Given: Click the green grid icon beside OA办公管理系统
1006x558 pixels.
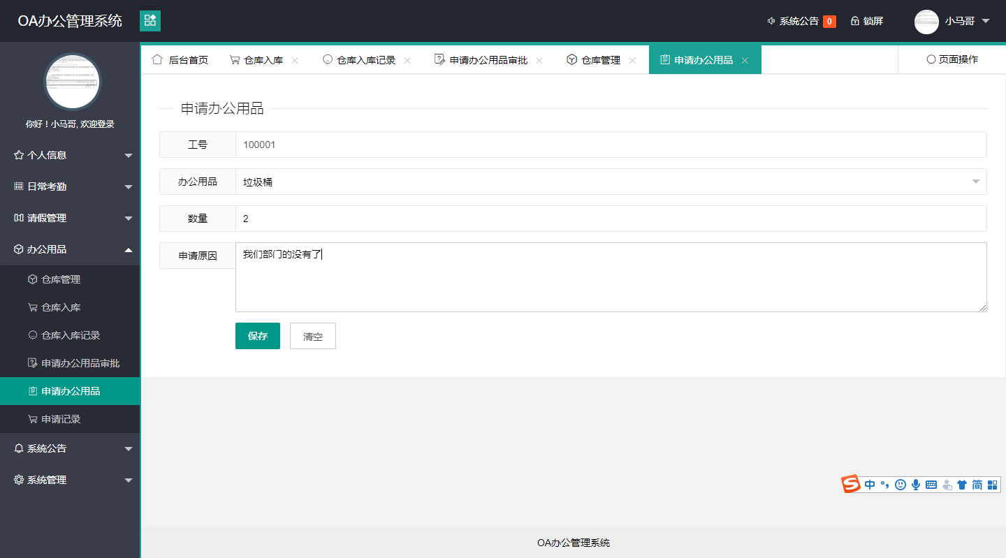Looking at the screenshot, I should [150, 21].
